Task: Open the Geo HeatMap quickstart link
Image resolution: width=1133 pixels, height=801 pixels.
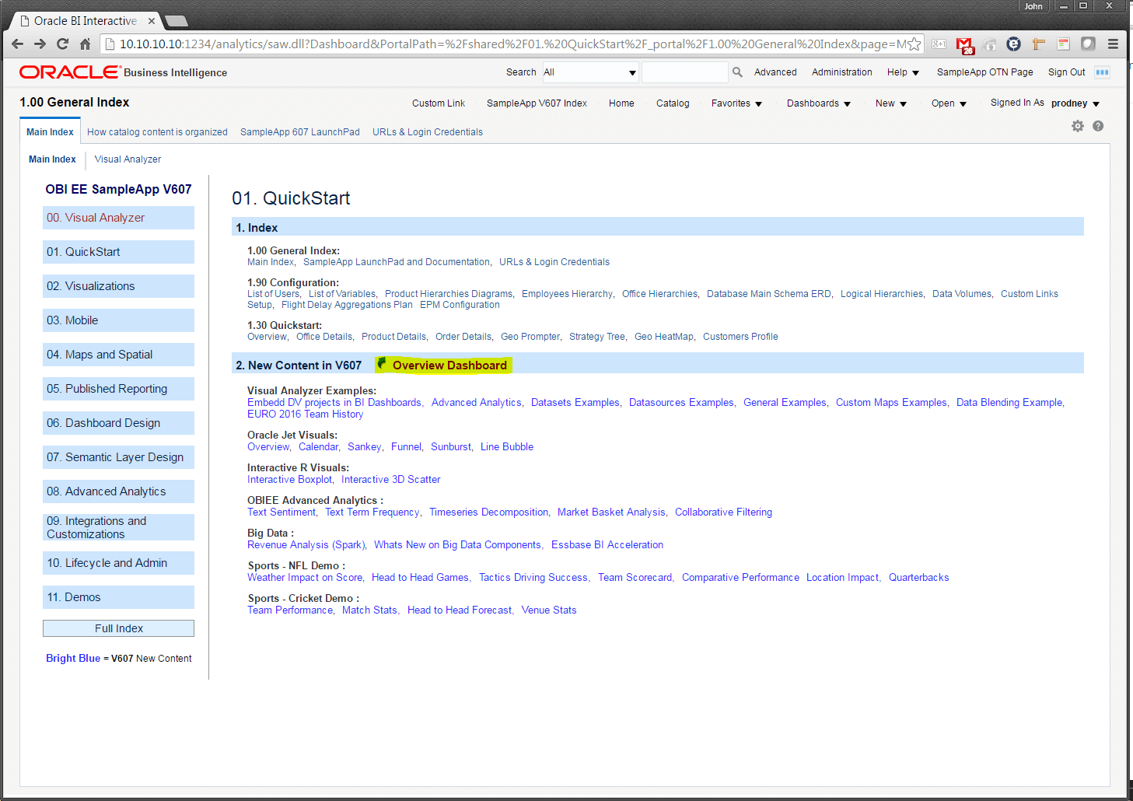Action: (664, 337)
